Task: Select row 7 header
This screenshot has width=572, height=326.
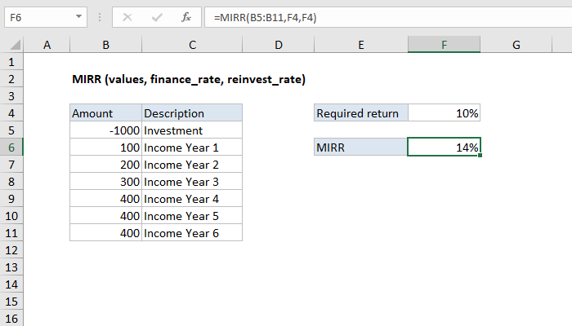Action: (11, 165)
